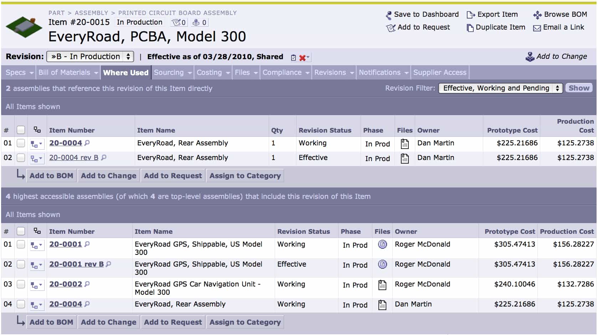
Task: Open the Revision Filter dropdown
Action: (x=500, y=88)
